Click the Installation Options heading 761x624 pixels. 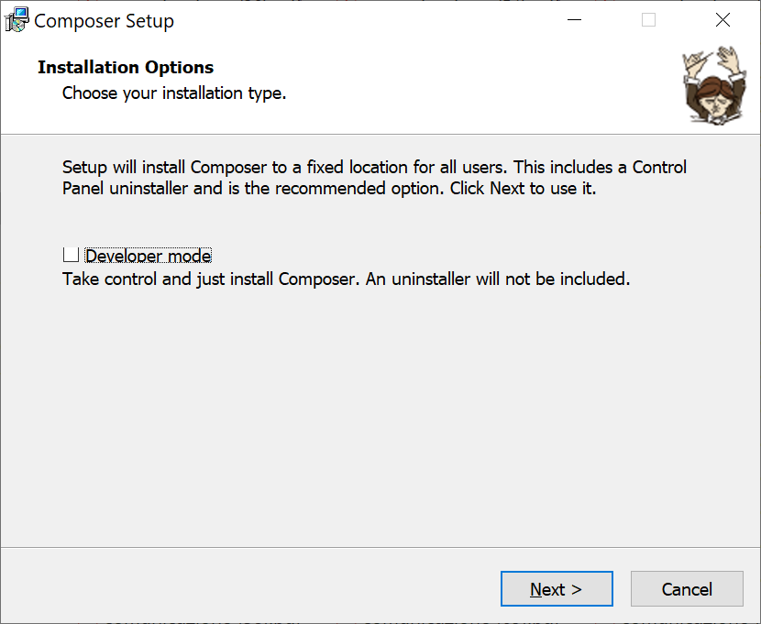pos(126,67)
